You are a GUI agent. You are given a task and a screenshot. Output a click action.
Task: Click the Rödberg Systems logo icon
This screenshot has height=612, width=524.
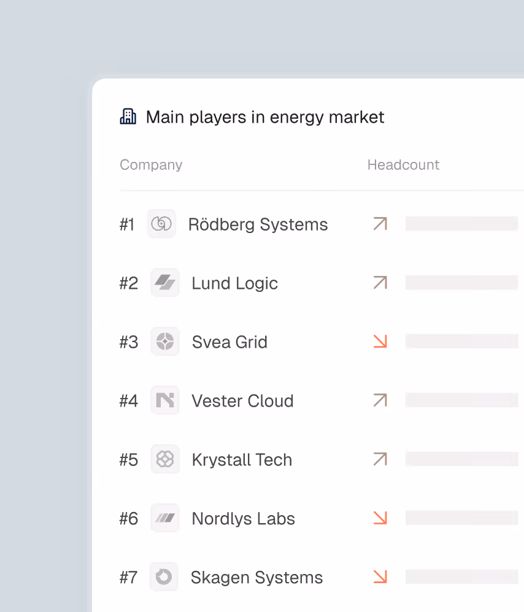point(161,224)
